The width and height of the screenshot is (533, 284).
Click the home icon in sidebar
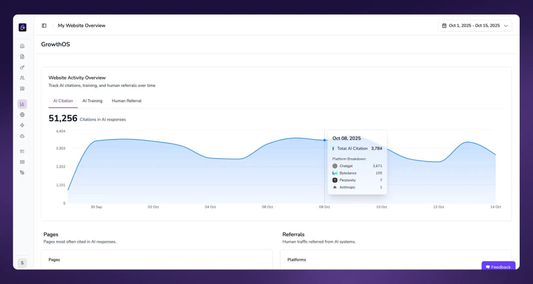(22, 46)
